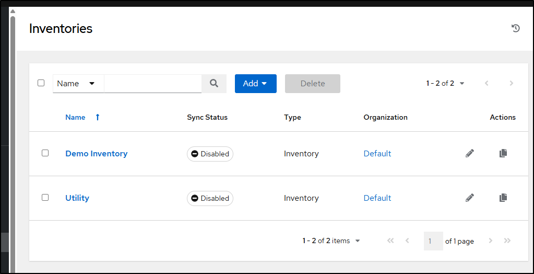Open the top 1 - 2 of 2 pagination dropdown

coord(445,83)
